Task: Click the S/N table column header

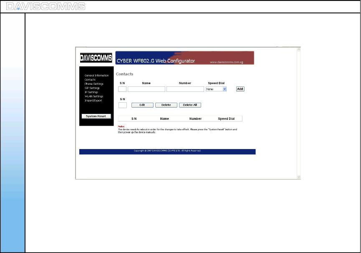Action: [134, 119]
